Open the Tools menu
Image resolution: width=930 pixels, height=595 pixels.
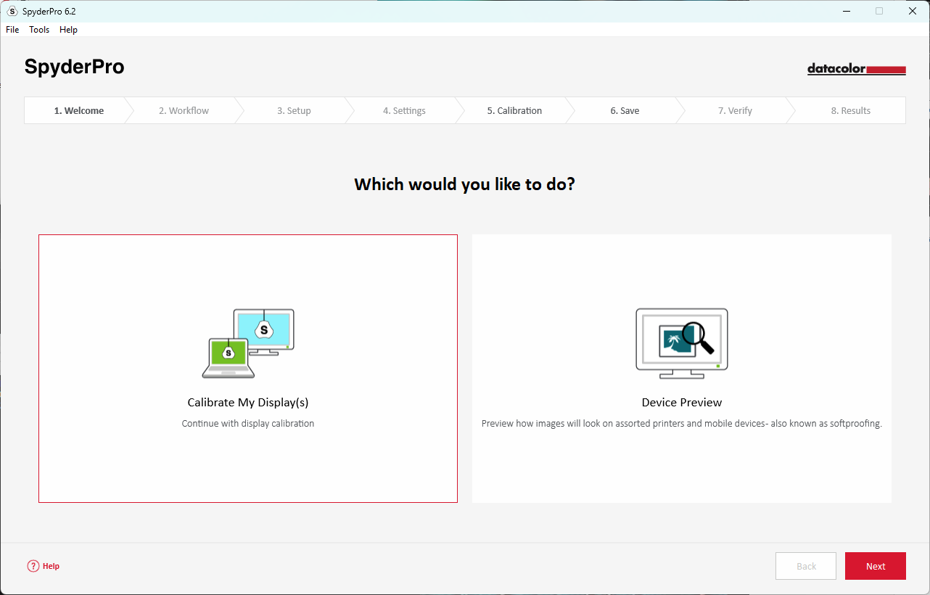coord(39,30)
